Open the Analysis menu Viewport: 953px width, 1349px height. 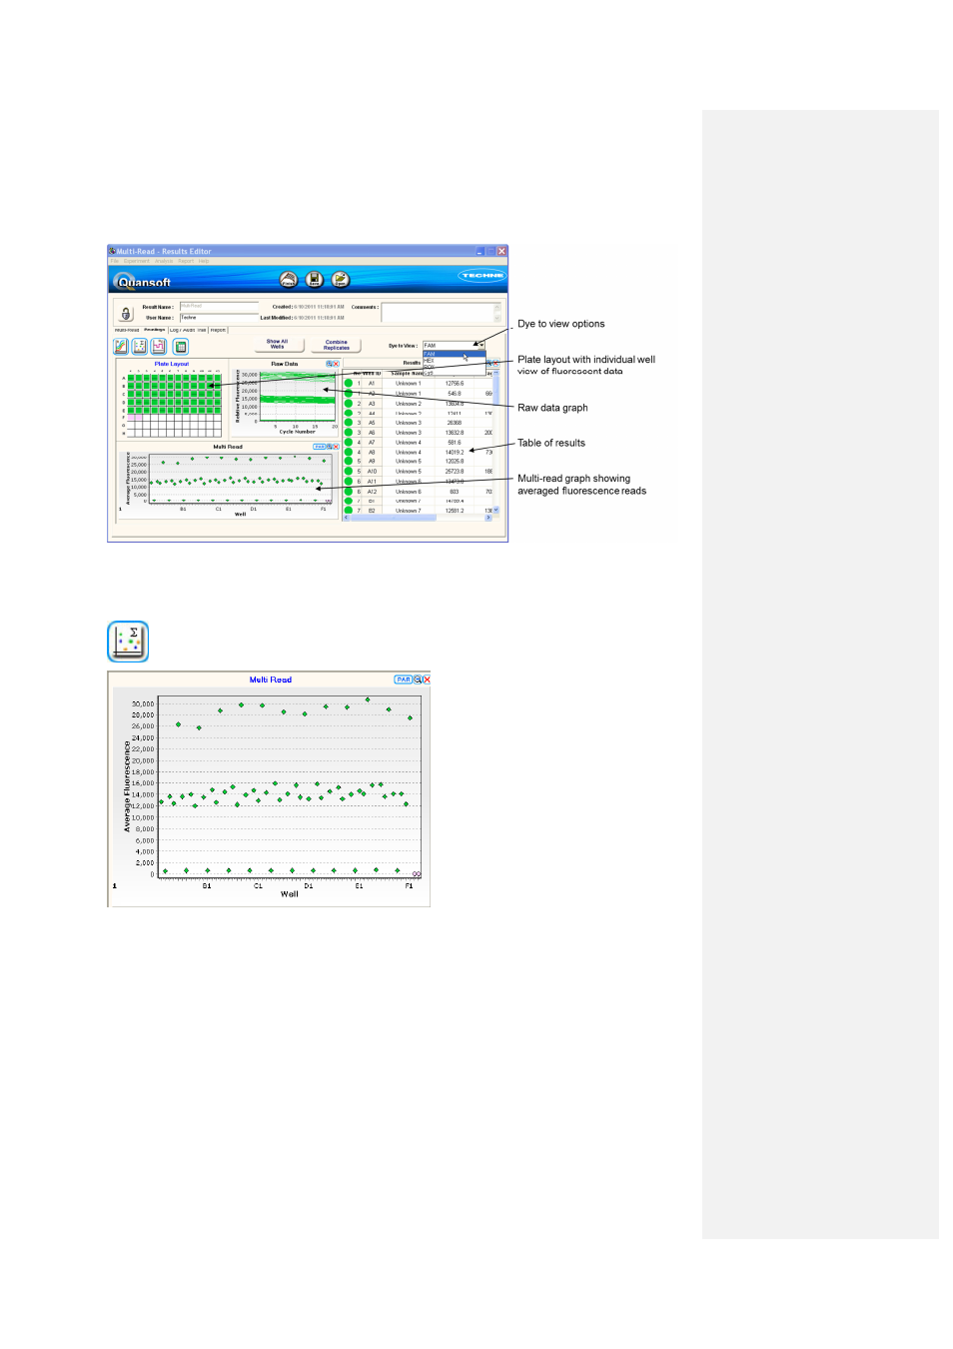(x=164, y=261)
